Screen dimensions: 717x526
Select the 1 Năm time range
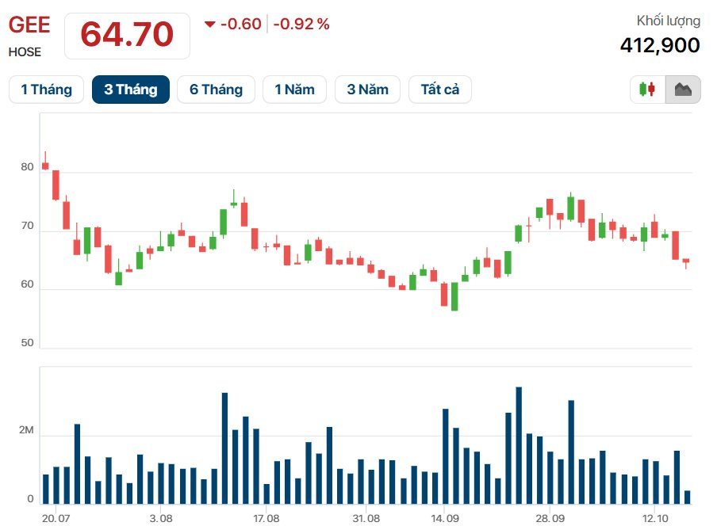pyautogui.click(x=294, y=90)
